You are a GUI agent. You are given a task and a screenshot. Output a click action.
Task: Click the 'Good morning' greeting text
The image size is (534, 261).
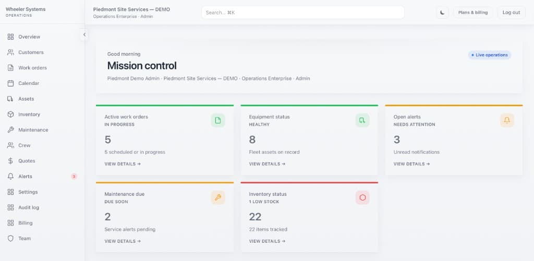[x=124, y=54]
